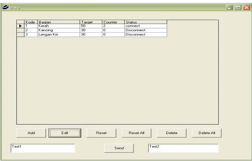Click the Reset button
252x161 pixels.
[x=101, y=133]
